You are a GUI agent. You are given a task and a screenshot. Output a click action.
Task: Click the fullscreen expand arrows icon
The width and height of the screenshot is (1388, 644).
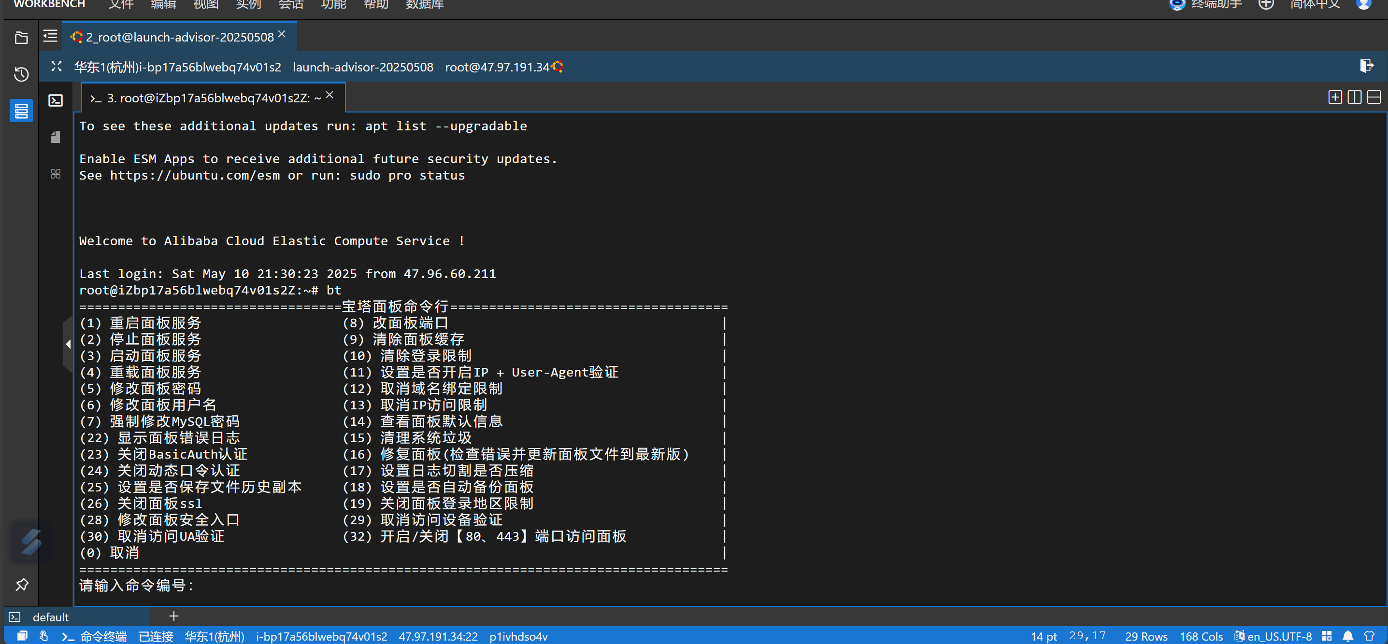coord(56,66)
